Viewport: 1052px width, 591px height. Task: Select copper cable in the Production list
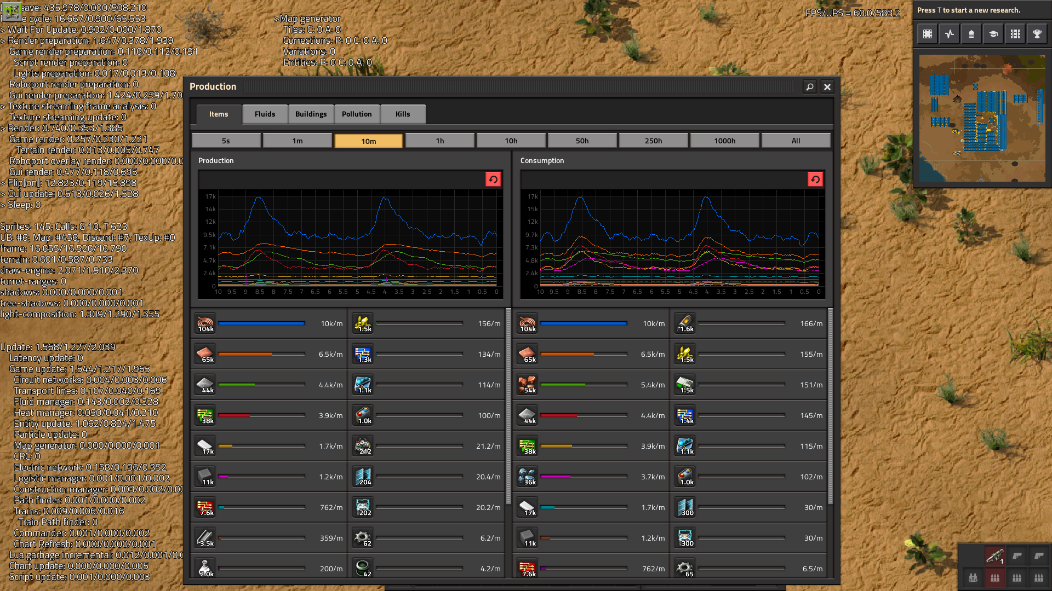206,323
